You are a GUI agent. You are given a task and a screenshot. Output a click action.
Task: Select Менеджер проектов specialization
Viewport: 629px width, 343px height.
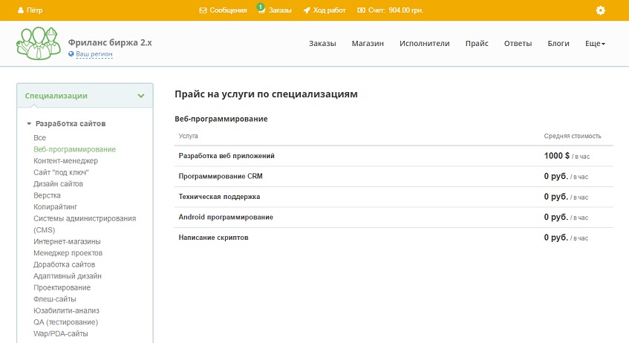tap(68, 253)
